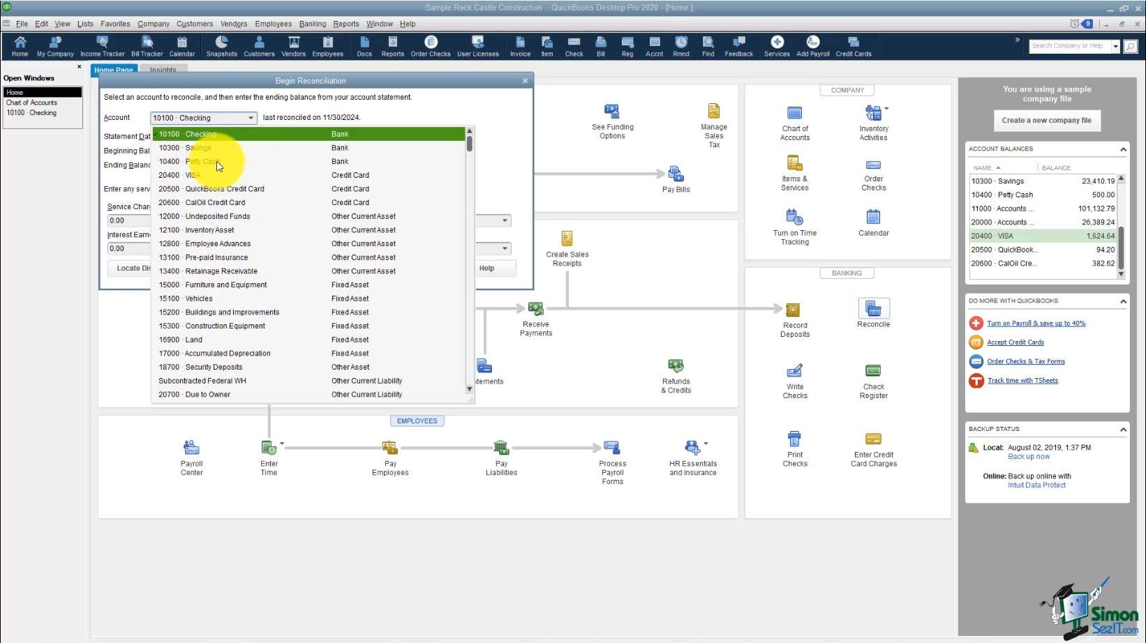Open the Banking menu
This screenshot has width=1146, height=643.
313,24
